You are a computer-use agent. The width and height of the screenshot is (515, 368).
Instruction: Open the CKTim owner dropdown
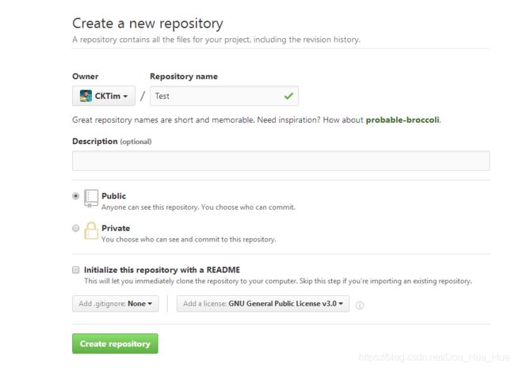104,96
